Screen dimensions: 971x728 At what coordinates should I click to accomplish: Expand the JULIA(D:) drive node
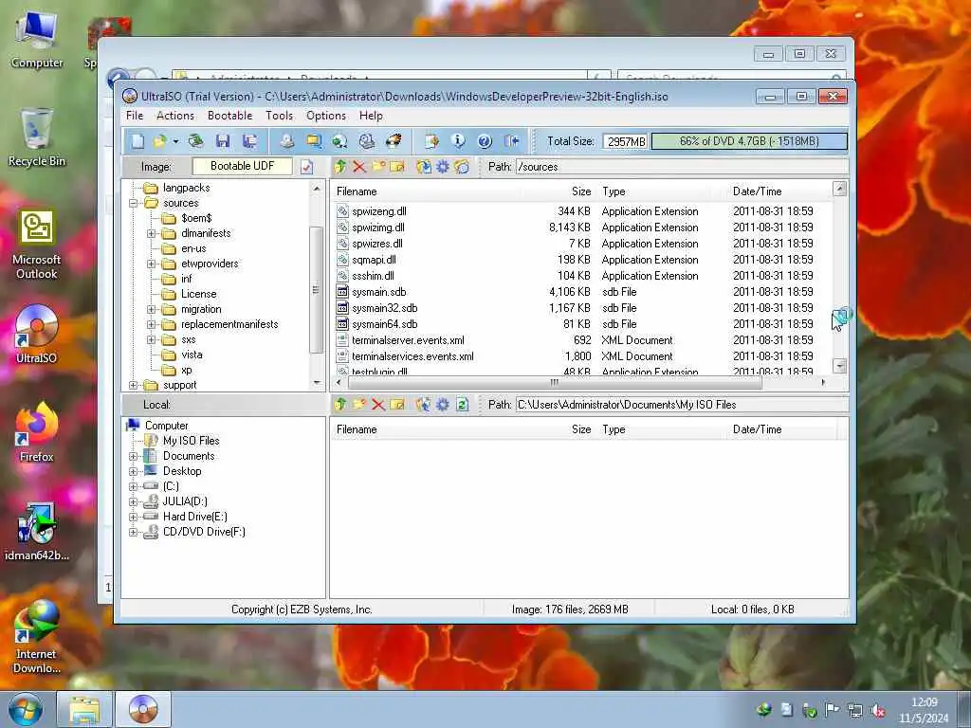[x=133, y=501]
